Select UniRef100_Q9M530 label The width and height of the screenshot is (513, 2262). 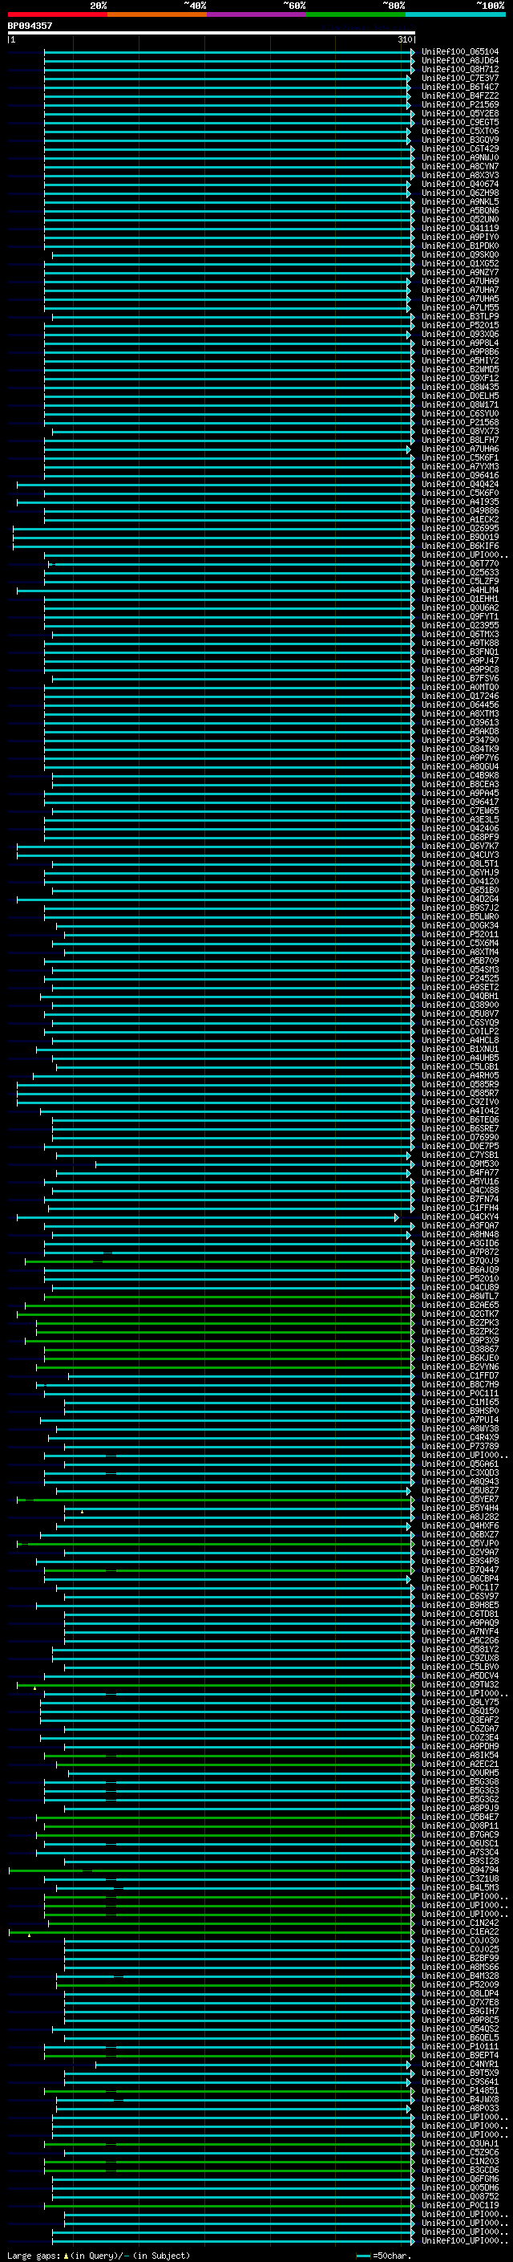pos(459,1163)
